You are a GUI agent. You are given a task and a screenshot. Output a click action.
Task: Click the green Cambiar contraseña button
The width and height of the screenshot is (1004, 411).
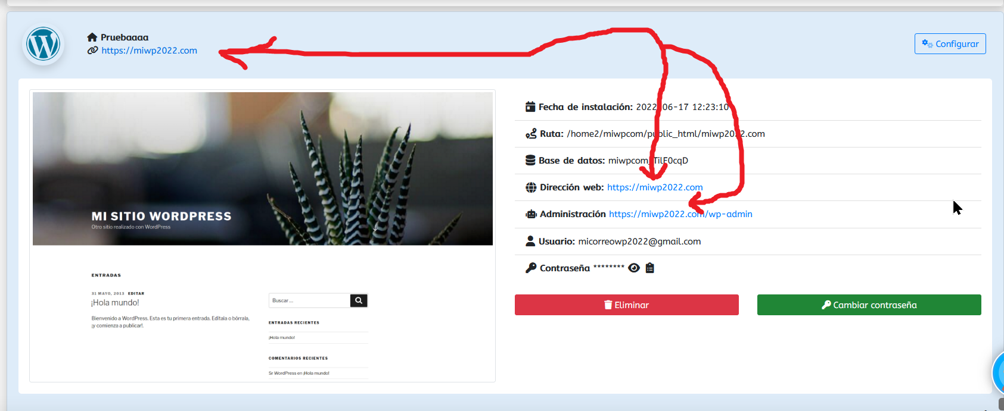point(869,305)
